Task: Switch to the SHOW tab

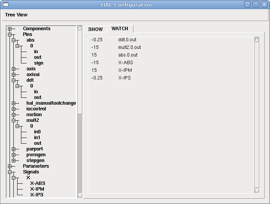Action: pos(95,29)
